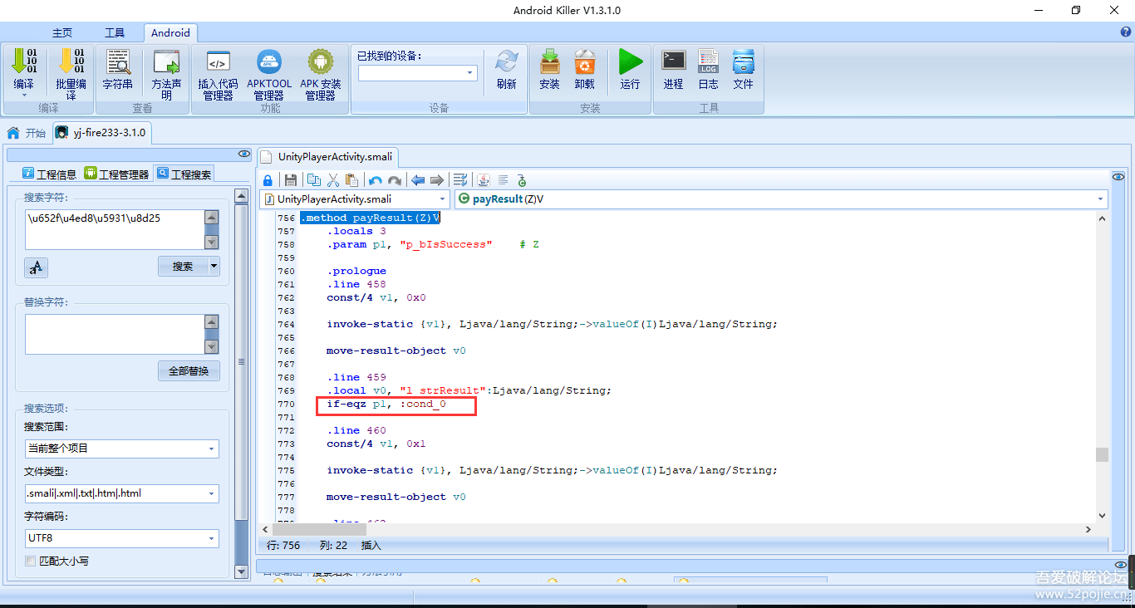Viewport: 1135px width, 608px height.
Task: Click the cut scissors icon
Action: pos(333,180)
